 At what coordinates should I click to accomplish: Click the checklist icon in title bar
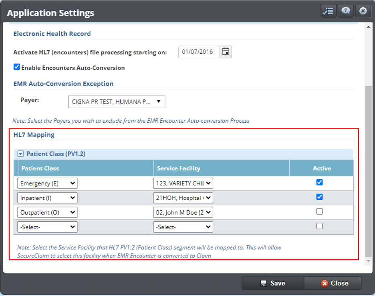click(x=328, y=11)
